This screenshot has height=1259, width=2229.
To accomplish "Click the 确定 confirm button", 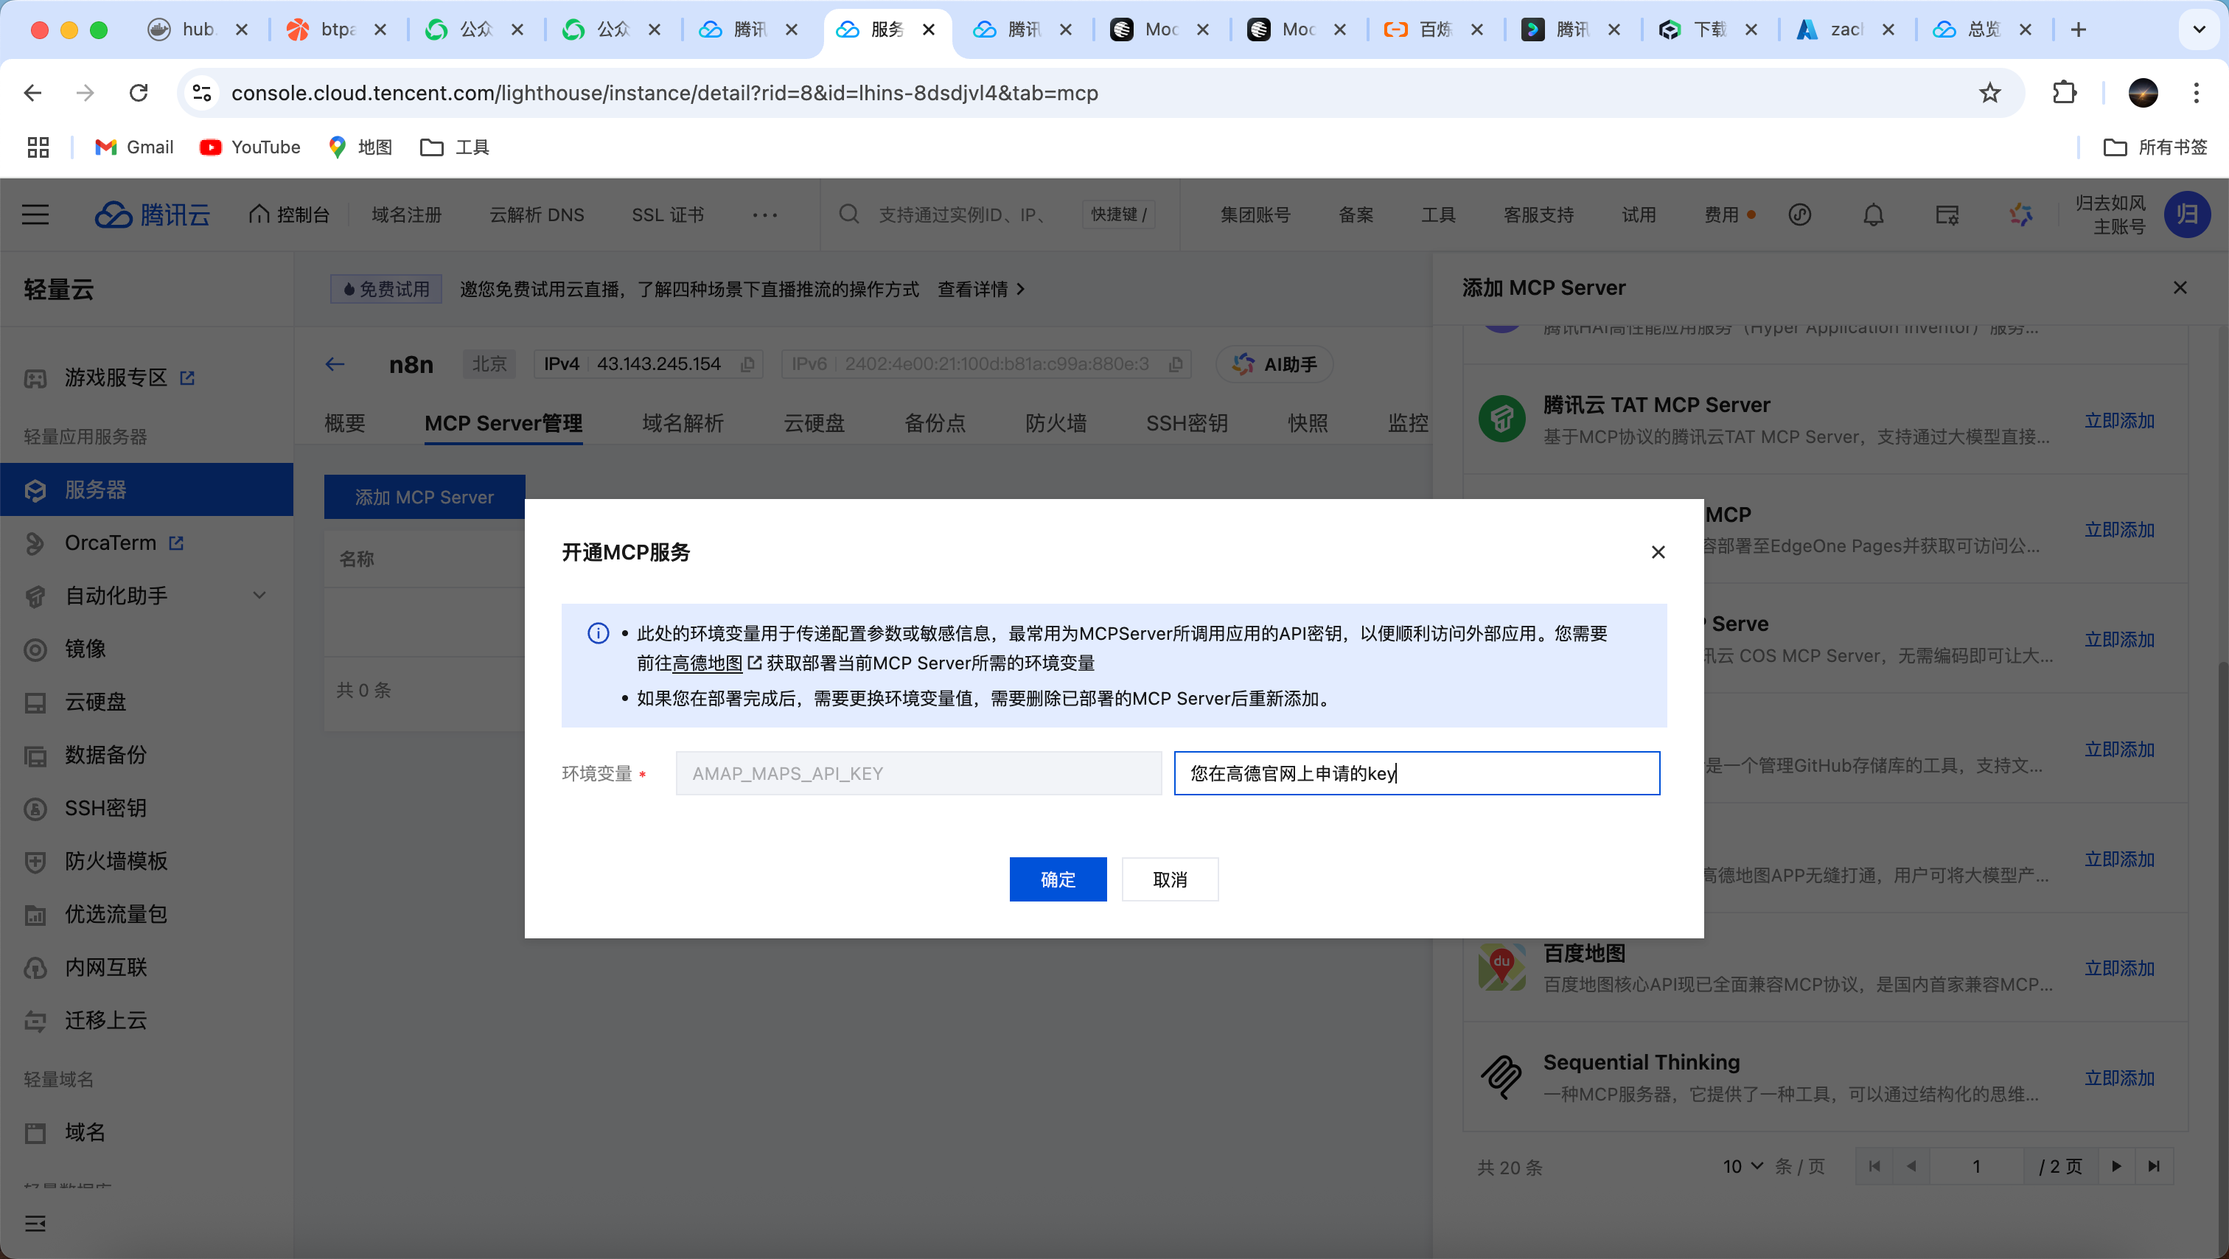I will pos(1058,879).
